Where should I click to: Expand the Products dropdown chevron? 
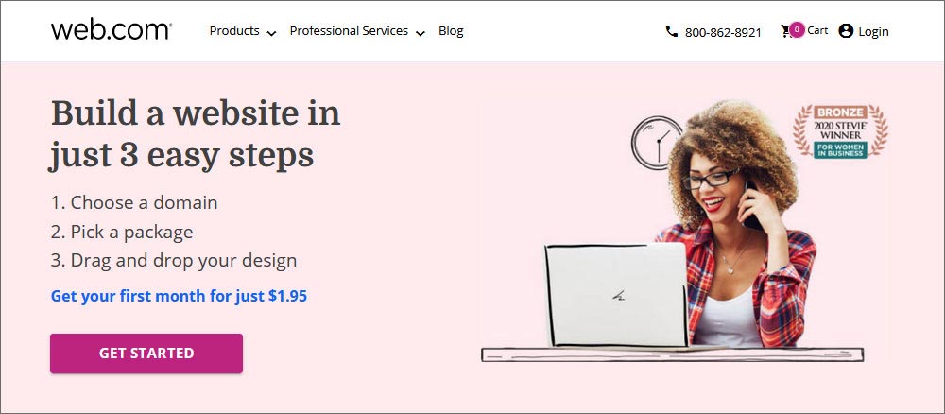(x=271, y=33)
